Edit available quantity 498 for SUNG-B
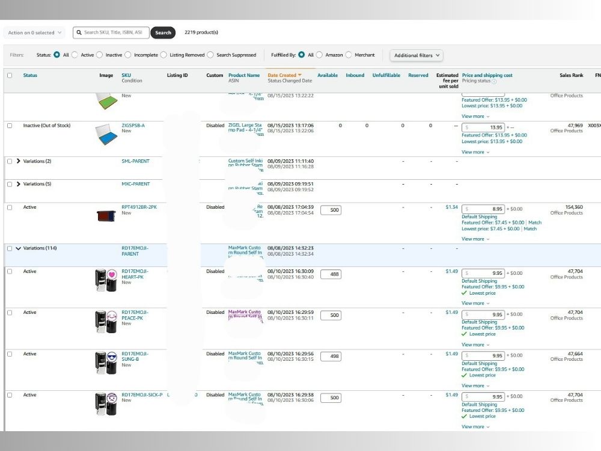Viewport: 601px width, 451px height. click(331, 356)
